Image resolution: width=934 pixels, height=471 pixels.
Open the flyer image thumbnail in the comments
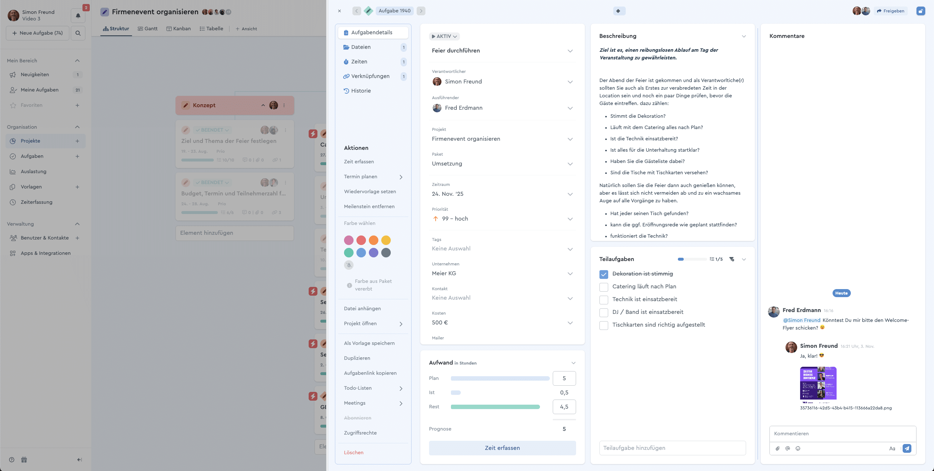click(818, 384)
